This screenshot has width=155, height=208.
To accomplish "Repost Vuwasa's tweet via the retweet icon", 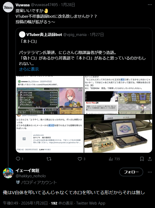I will pos(49,159).
